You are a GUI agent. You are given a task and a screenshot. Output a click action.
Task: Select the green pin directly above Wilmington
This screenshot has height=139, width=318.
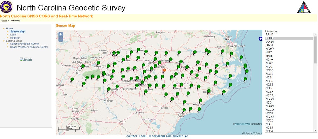[x=201, y=101]
